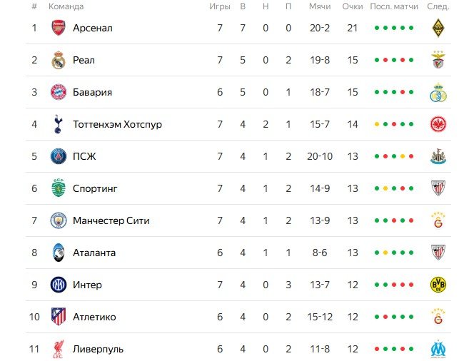This screenshot has width=464, height=361.
Task: Click the Sporting crest icon
Action: tap(58, 188)
